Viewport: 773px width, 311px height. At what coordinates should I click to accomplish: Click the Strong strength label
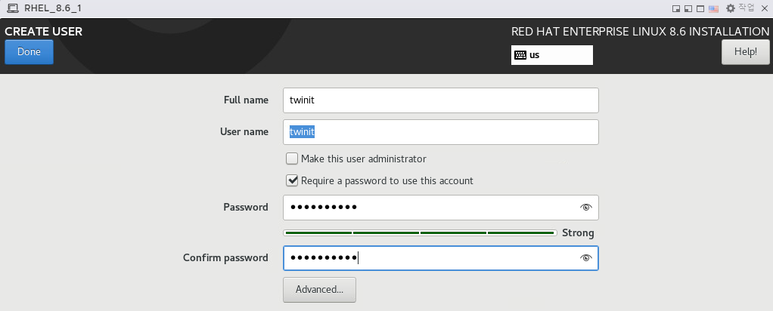(x=578, y=232)
